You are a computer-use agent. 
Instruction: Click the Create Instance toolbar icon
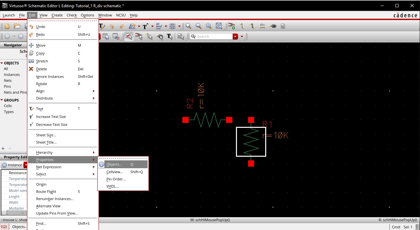tap(231, 26)
